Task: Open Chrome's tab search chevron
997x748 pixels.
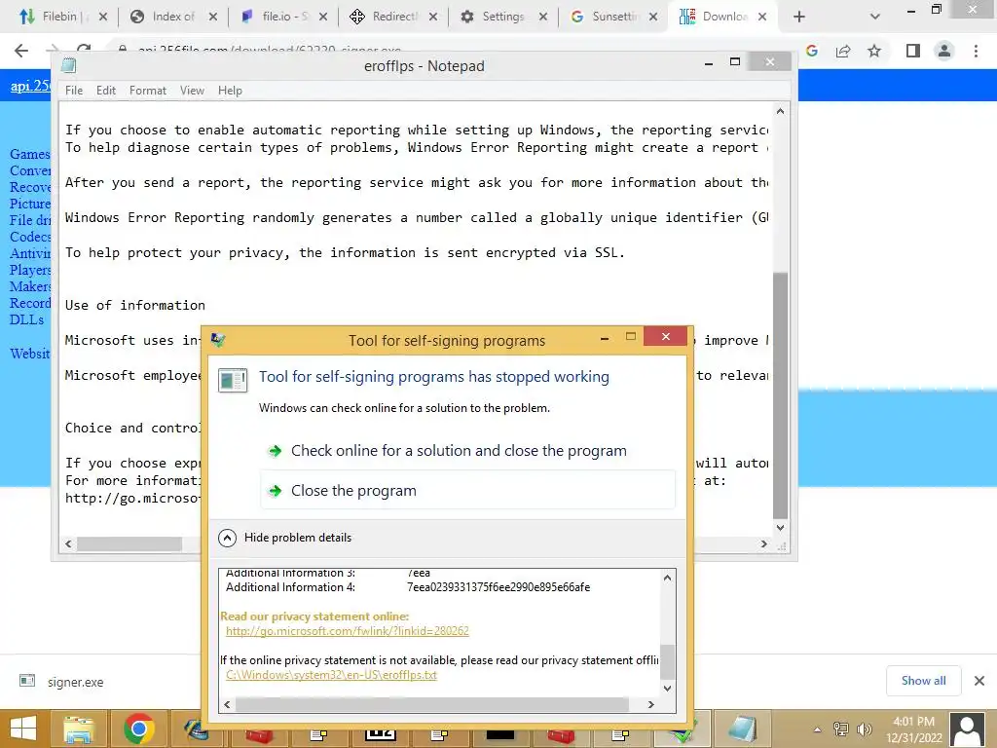Action: click(875, 17)
